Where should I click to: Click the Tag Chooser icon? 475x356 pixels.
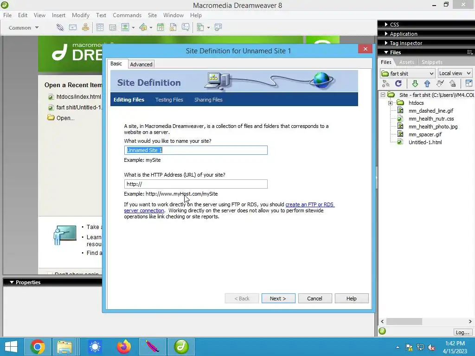[x=218, y=27]
